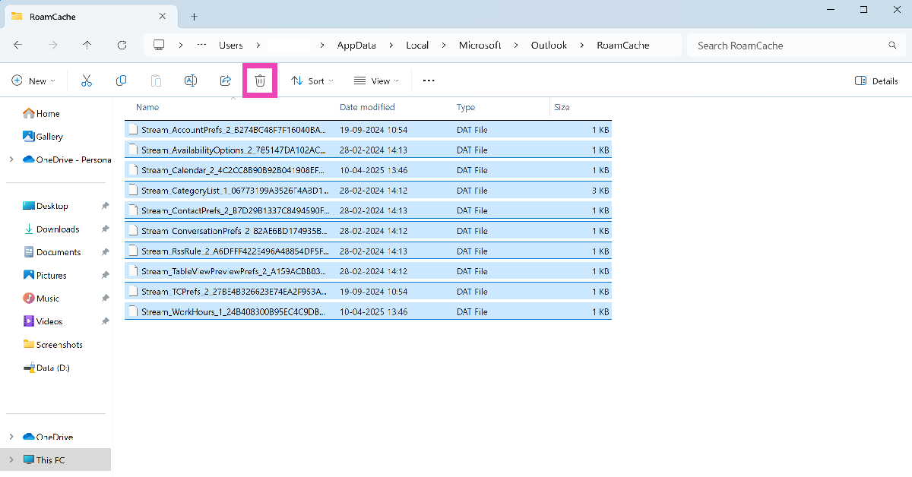
Task: Click the Rename icon in toolbar
Action: pyautogui.click(x=191, y=81)
